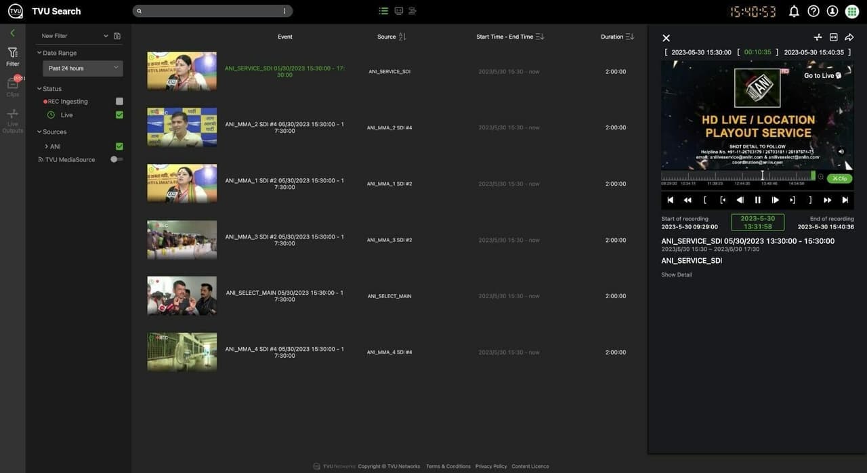Open the ANI_SELECT_MAIN video thumbnail
Image resolution: width=867 pixels, height=473 pixels.
(182, 295)
